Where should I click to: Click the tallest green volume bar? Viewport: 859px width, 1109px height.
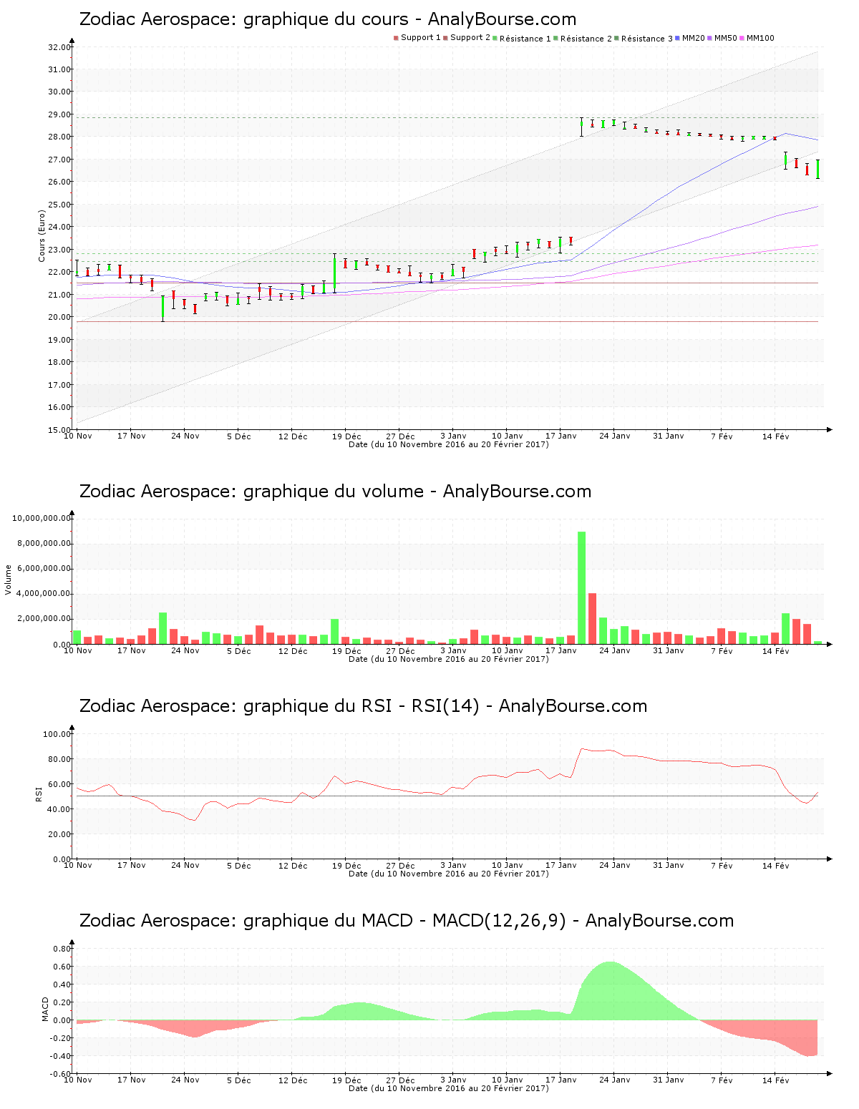click(x=581, y=588)
